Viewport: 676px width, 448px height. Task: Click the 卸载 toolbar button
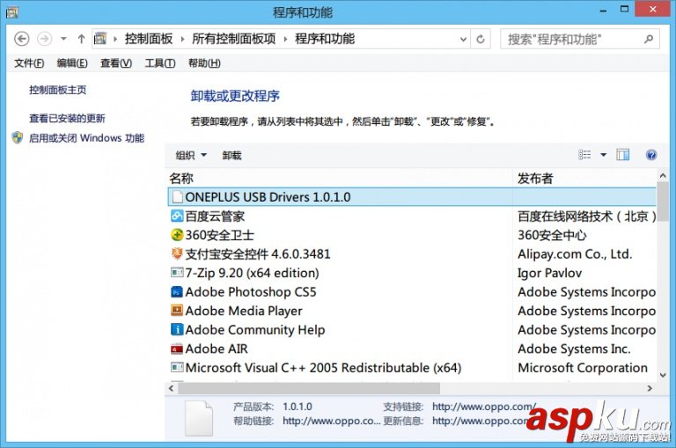(x=232, y=155)
